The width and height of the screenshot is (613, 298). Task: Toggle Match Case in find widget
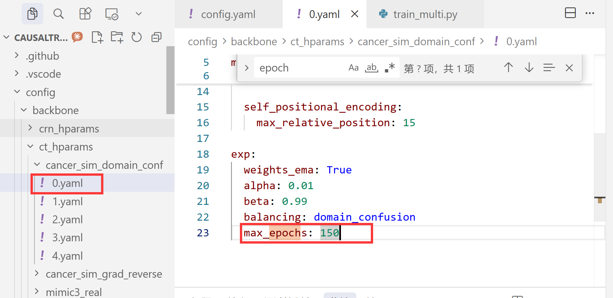coord(353,68)
